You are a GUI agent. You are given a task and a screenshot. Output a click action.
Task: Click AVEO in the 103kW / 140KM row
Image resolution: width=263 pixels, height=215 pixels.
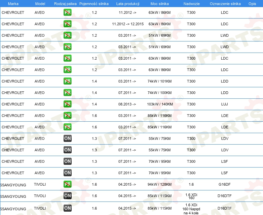[40, 104]
